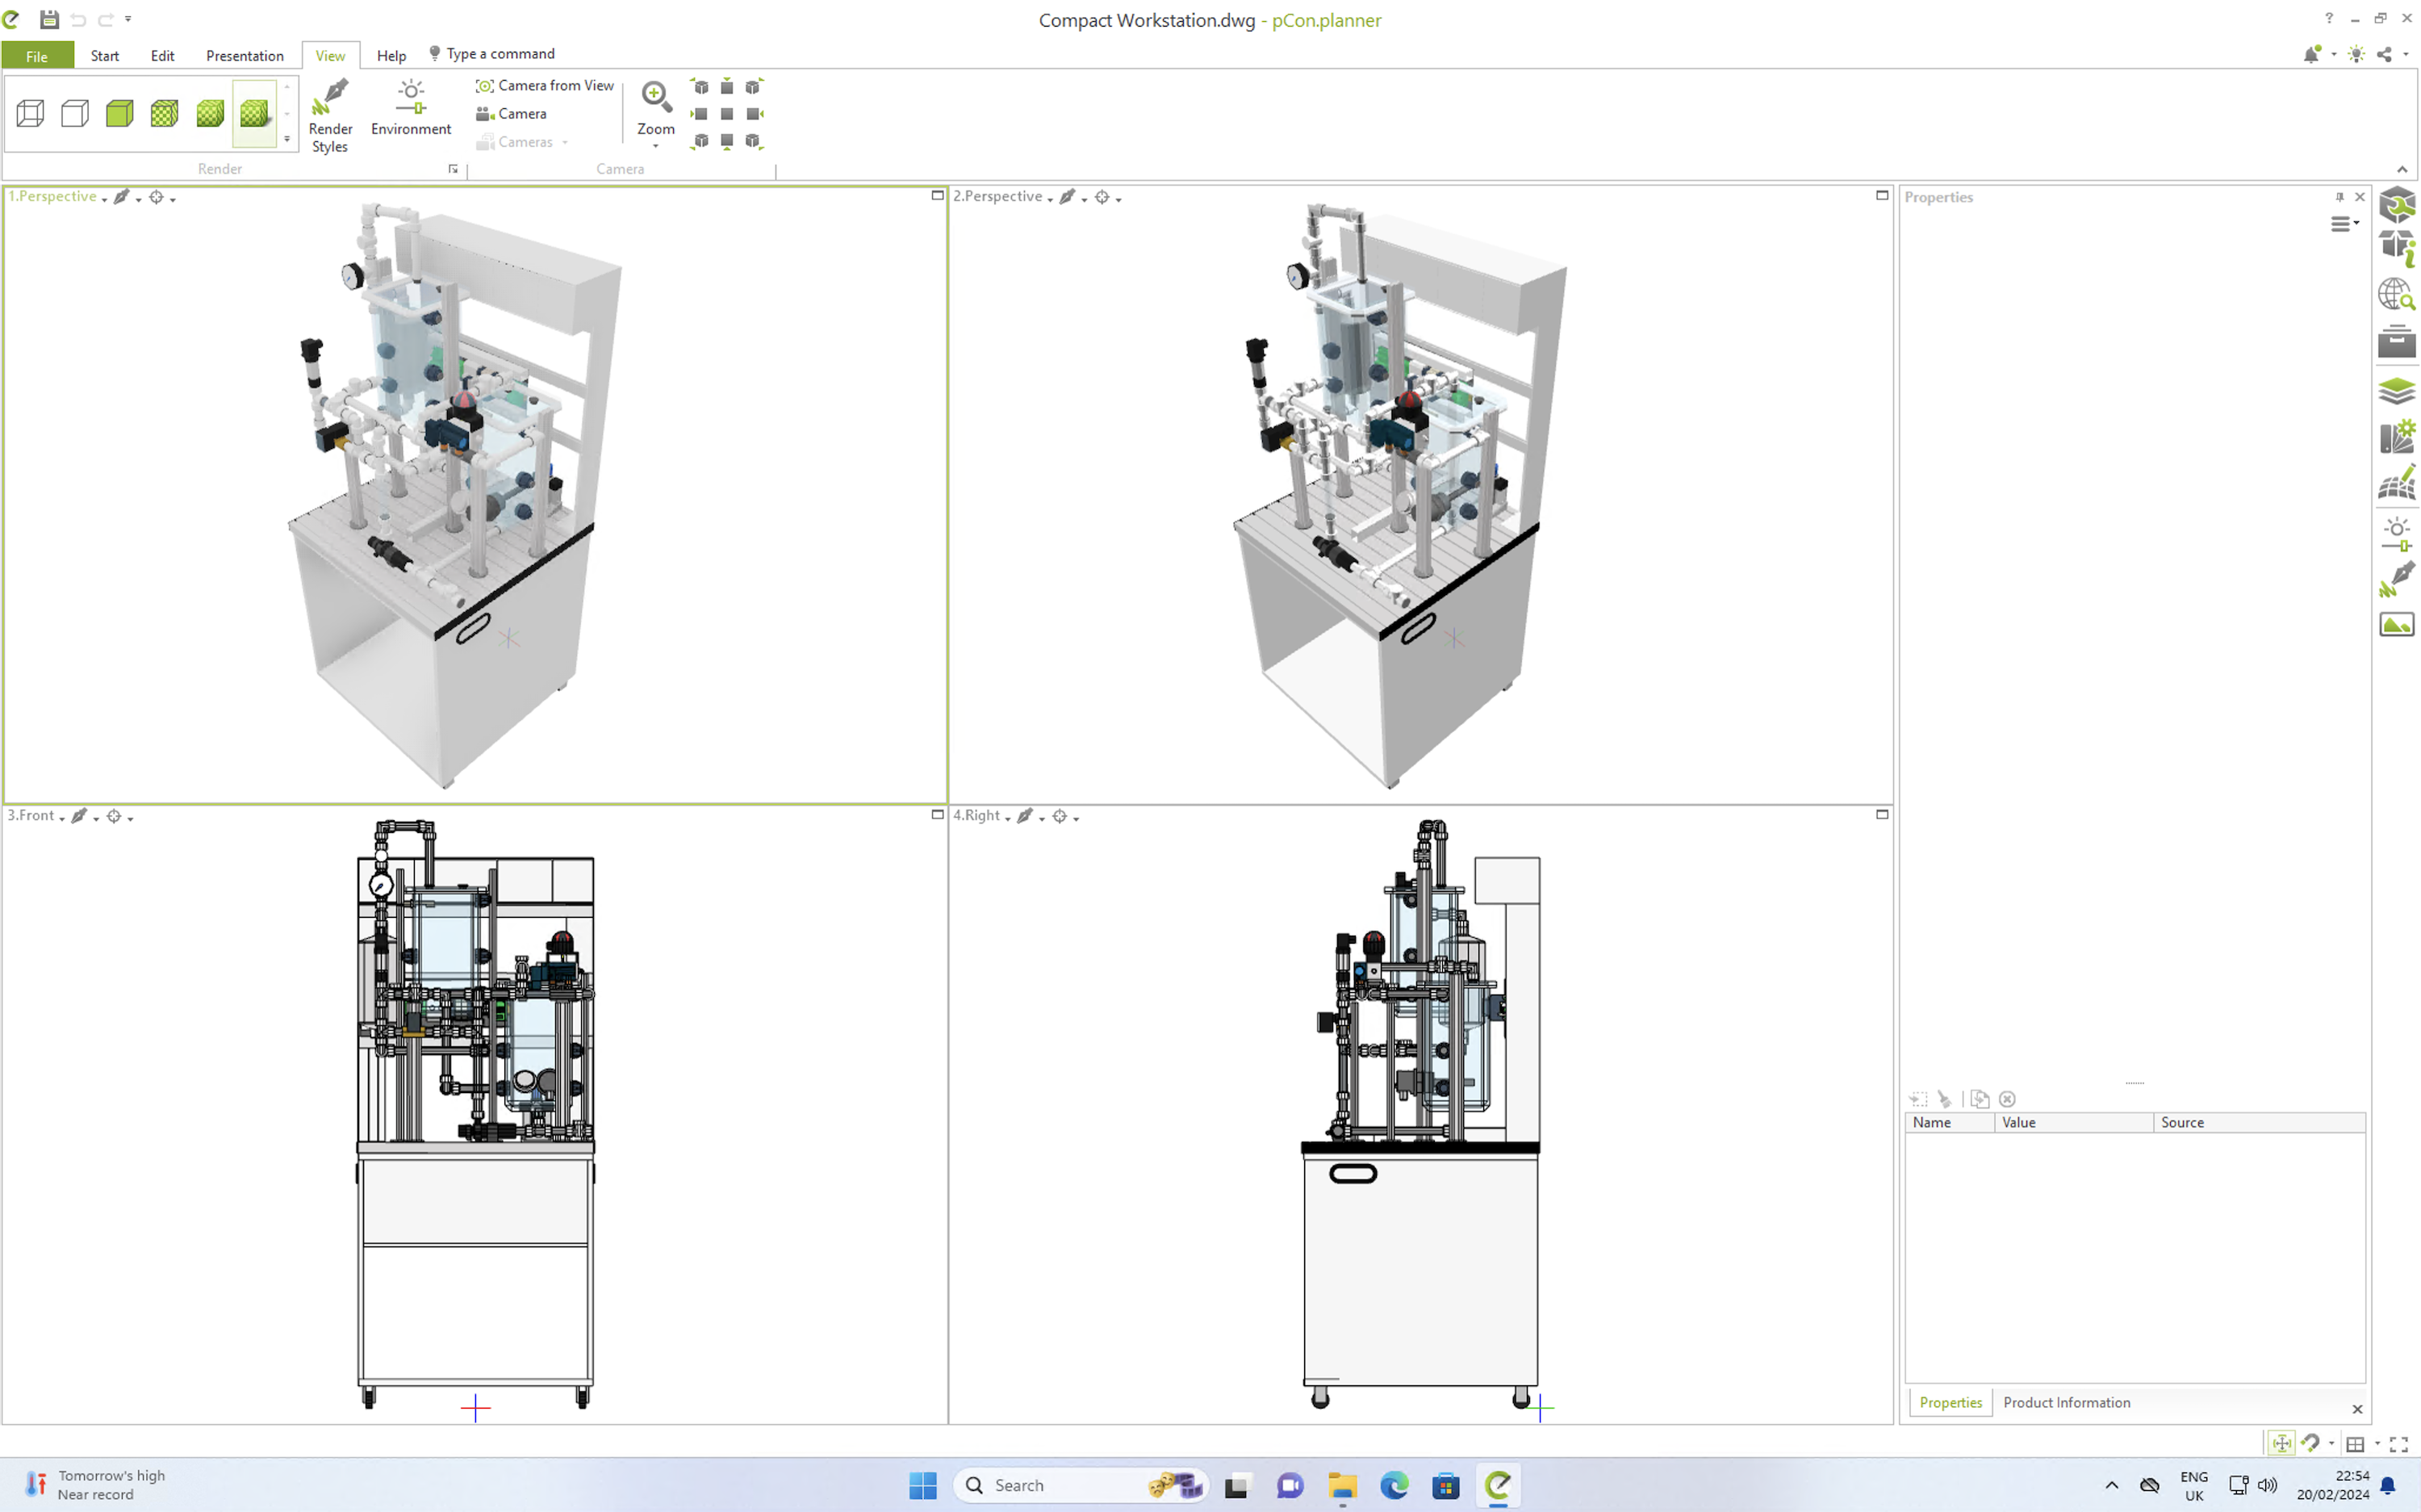Open the product information box icon
Image resolution: width=2421 pixels, height=1512 pixels.
tap(2396, 247)
